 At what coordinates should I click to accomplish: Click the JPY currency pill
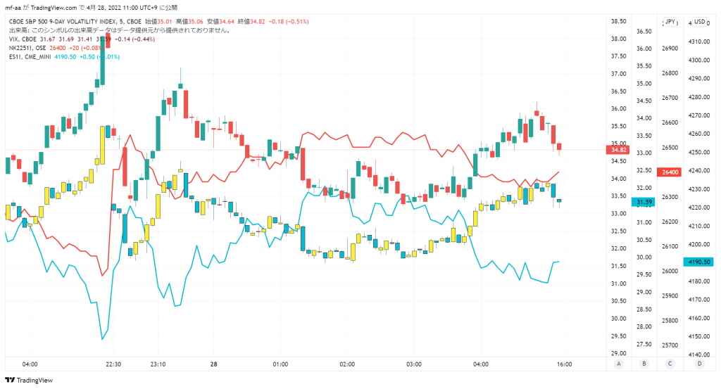(670, 22)
